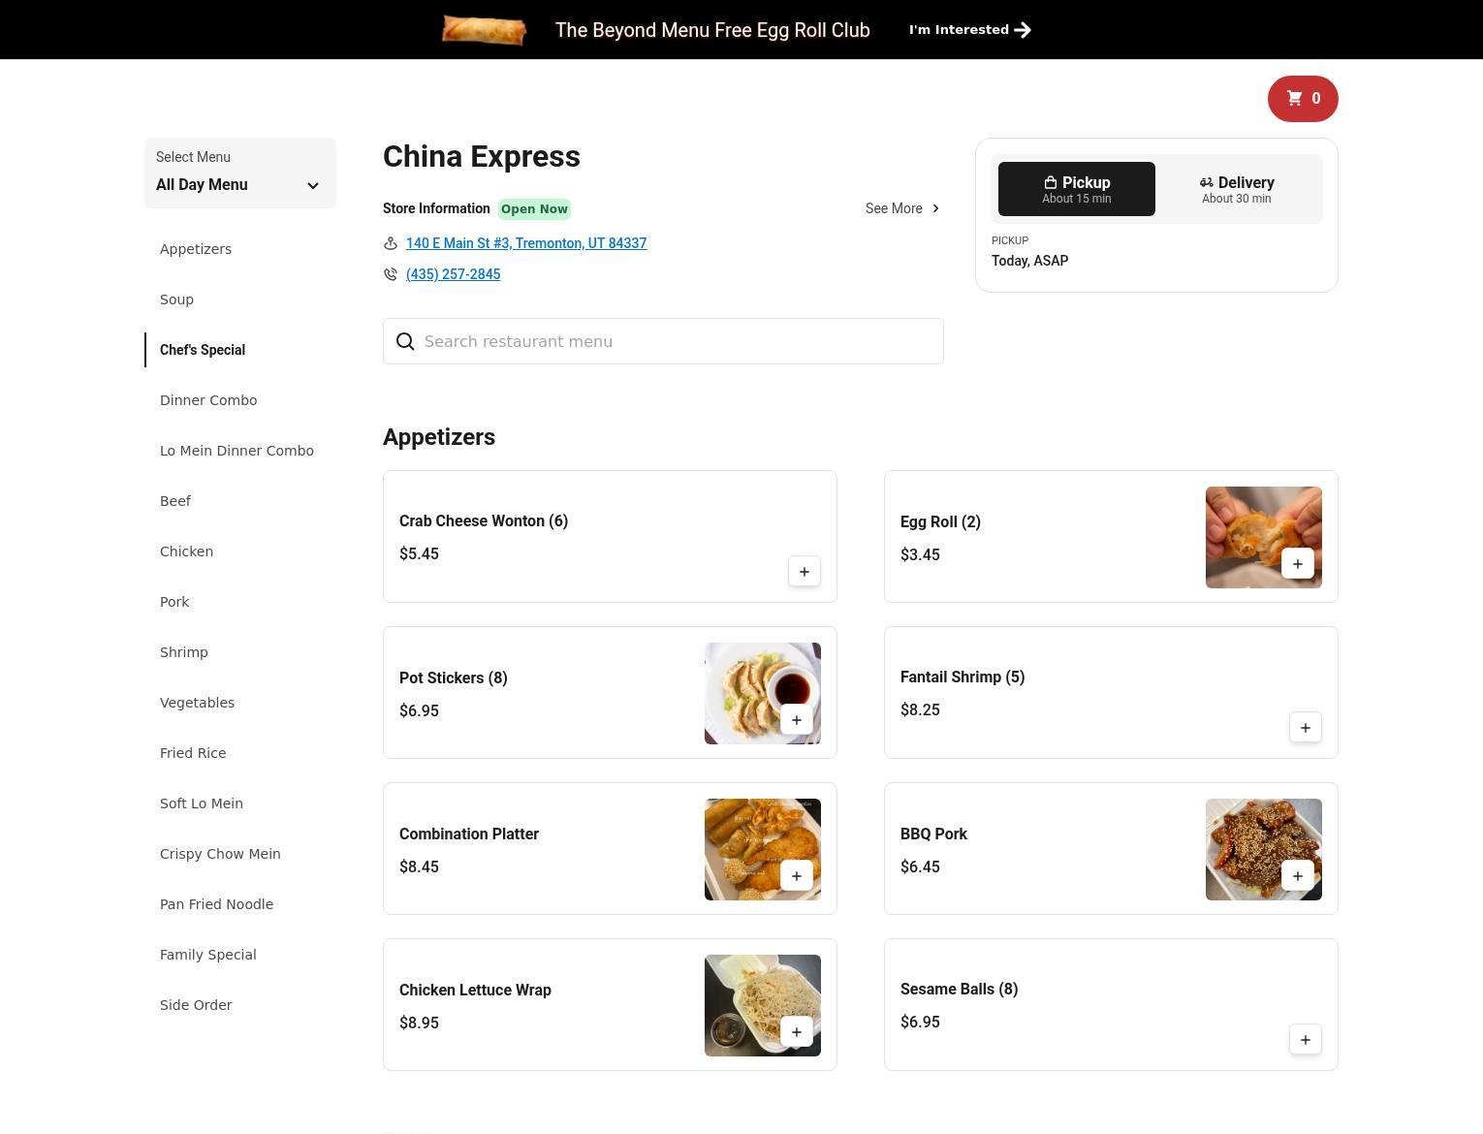Select the Shrimp category

click(184, 652)
